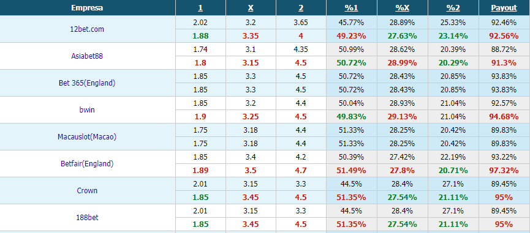530x233 pixels.
Task: Open the Asiabet88 bookmaker link
Action: coord(87,56)
